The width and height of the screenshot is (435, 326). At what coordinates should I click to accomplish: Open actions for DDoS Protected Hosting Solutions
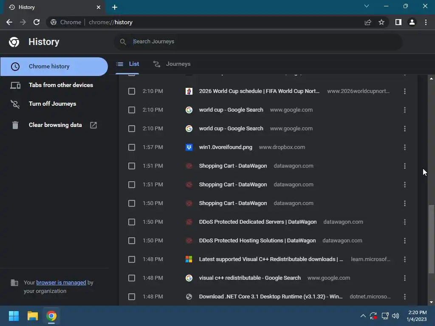[405, 241]
